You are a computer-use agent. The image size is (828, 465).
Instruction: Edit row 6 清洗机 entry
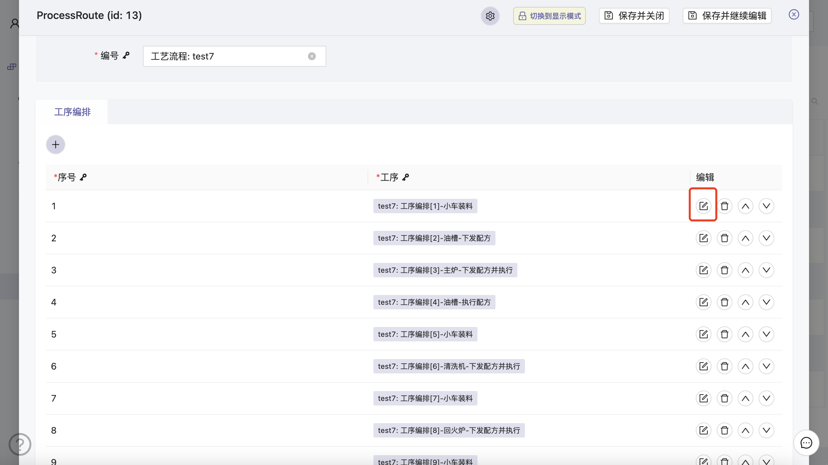(x=703, y=366)
